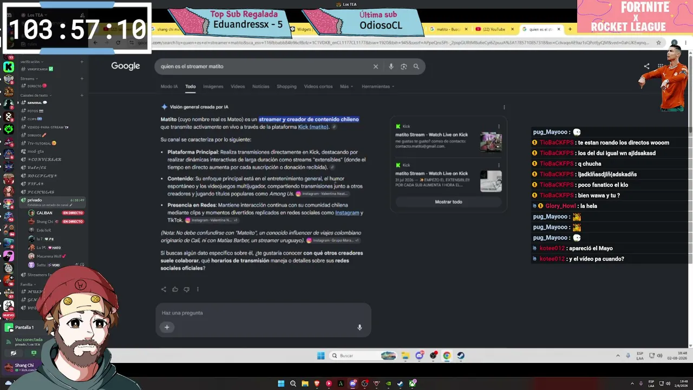Image resolution: width=693 pixels, height=390 pixels.
Task: Open the Instagram Valentina source chip
Action: 322,194
